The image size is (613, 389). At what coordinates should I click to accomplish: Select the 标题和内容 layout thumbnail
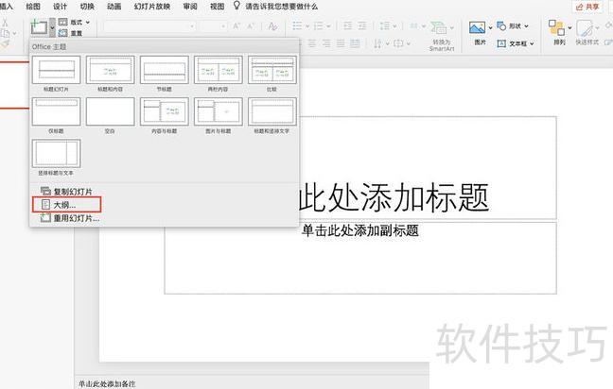[111, 70]
